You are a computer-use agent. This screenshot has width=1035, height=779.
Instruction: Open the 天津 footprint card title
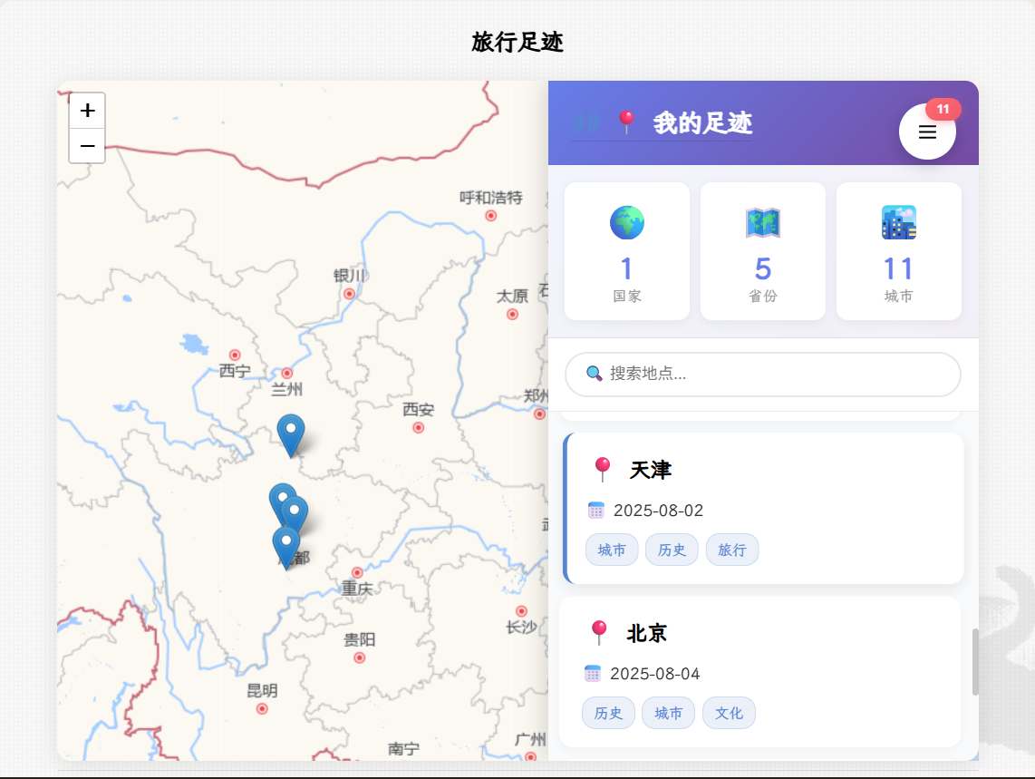650,470
